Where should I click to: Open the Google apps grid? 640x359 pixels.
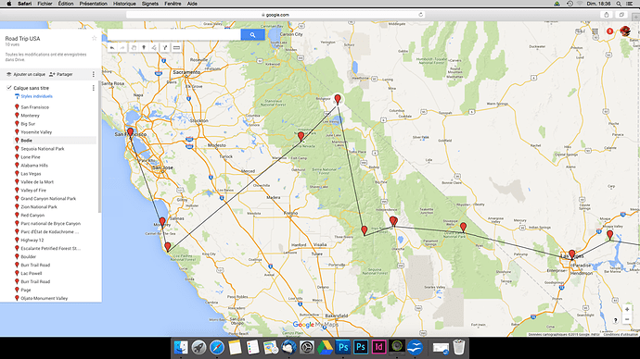pyautogui.click(x=595, y=31)
